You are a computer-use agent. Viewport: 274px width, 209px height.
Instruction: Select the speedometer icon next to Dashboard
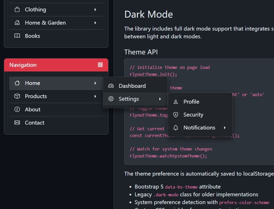pos(111,85)
